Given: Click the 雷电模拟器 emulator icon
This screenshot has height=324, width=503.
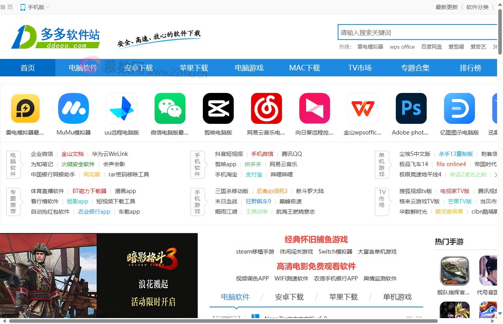Looking at the screenshot, I should point(25,108).
